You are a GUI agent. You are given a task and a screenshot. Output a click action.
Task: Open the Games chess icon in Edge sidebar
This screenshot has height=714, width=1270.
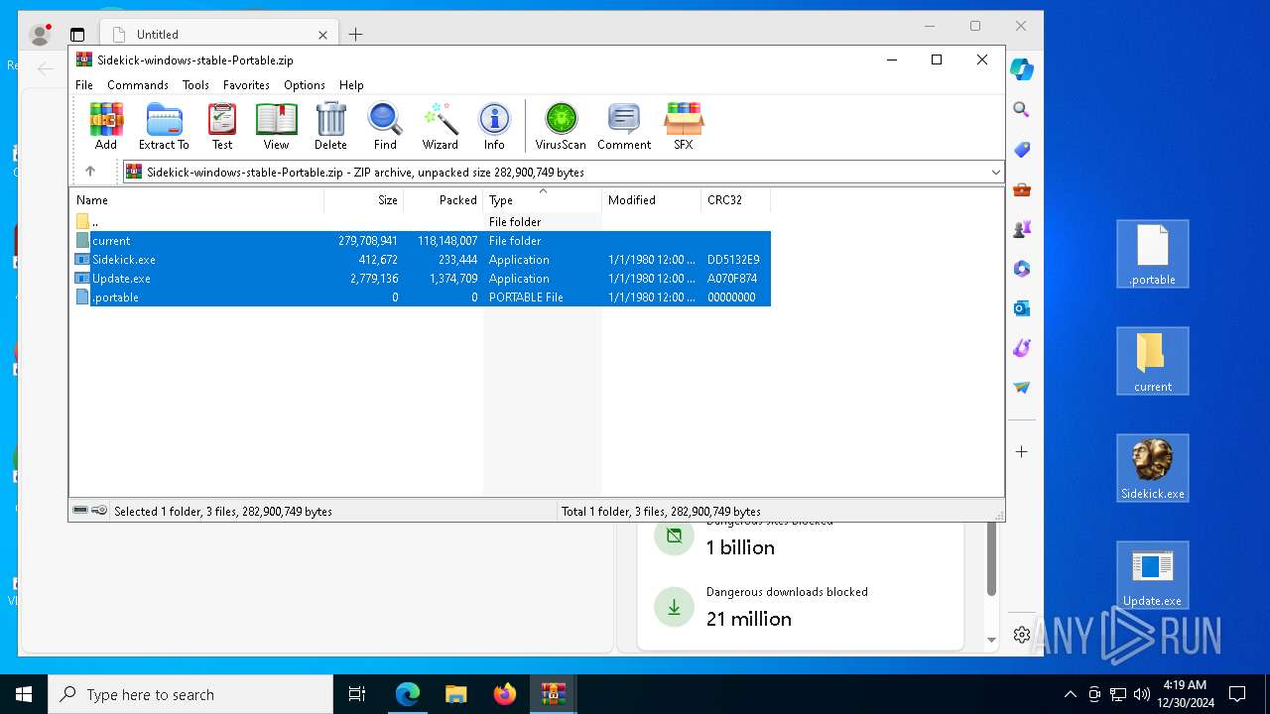[1022, 229]
